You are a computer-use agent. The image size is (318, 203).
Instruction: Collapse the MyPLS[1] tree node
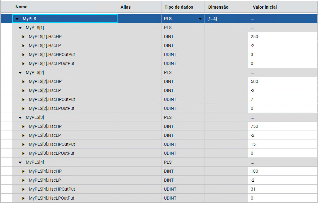[20, 28]
